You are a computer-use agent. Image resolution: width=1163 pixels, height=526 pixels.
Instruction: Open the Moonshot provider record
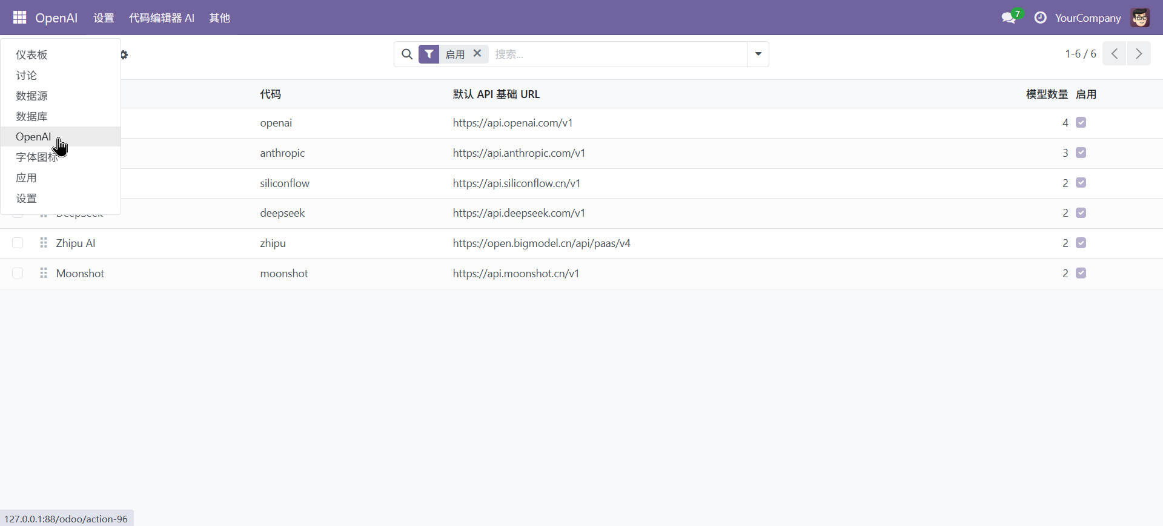coord(80,274)
